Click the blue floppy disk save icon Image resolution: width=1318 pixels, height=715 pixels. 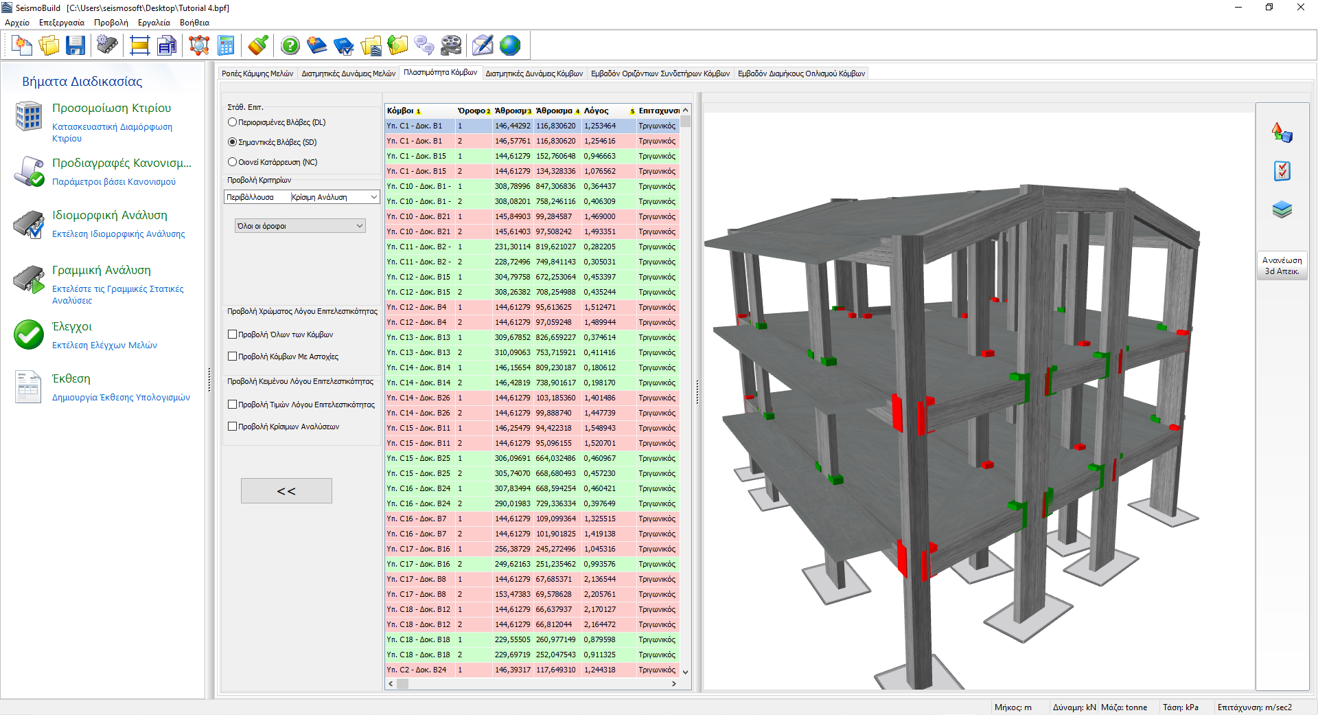click(75, 46)
